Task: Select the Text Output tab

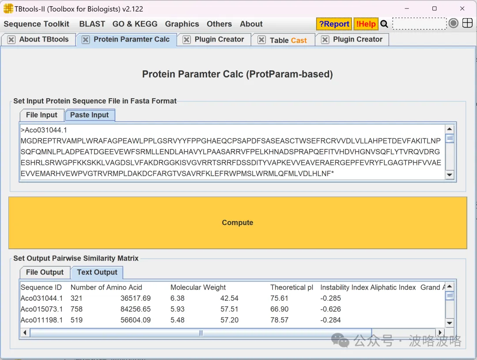Action: click(97, 272)
